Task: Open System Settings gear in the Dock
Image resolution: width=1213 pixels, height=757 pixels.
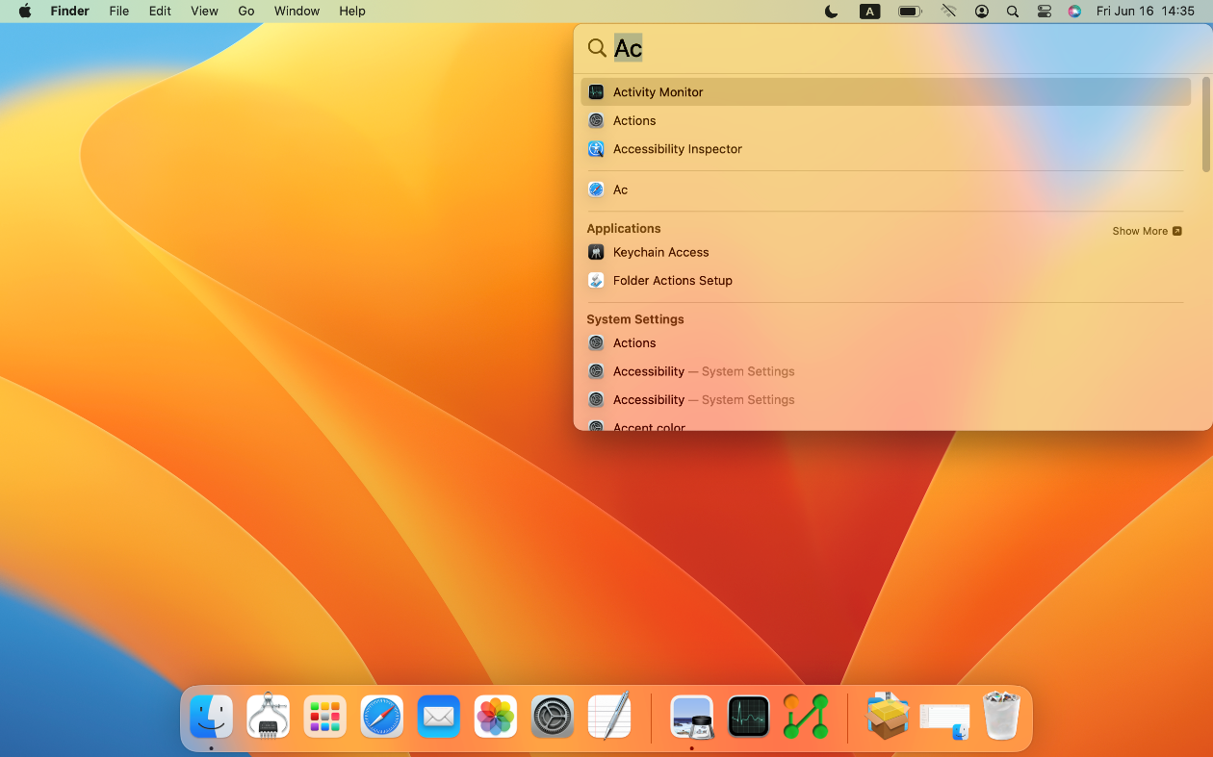Action: [x=552, y=717]
